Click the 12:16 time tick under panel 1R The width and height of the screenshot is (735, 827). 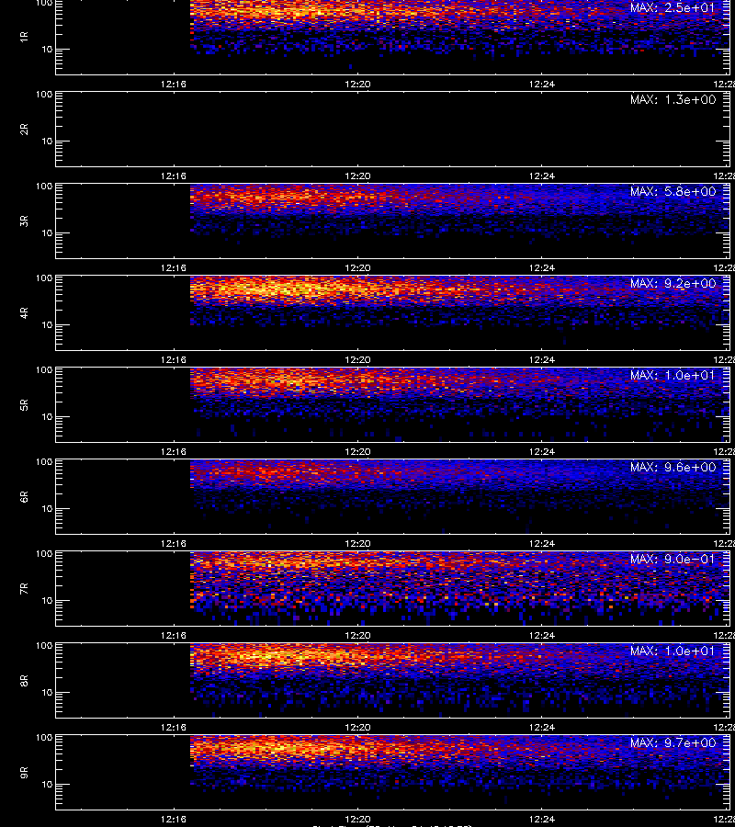pos(174,84)
